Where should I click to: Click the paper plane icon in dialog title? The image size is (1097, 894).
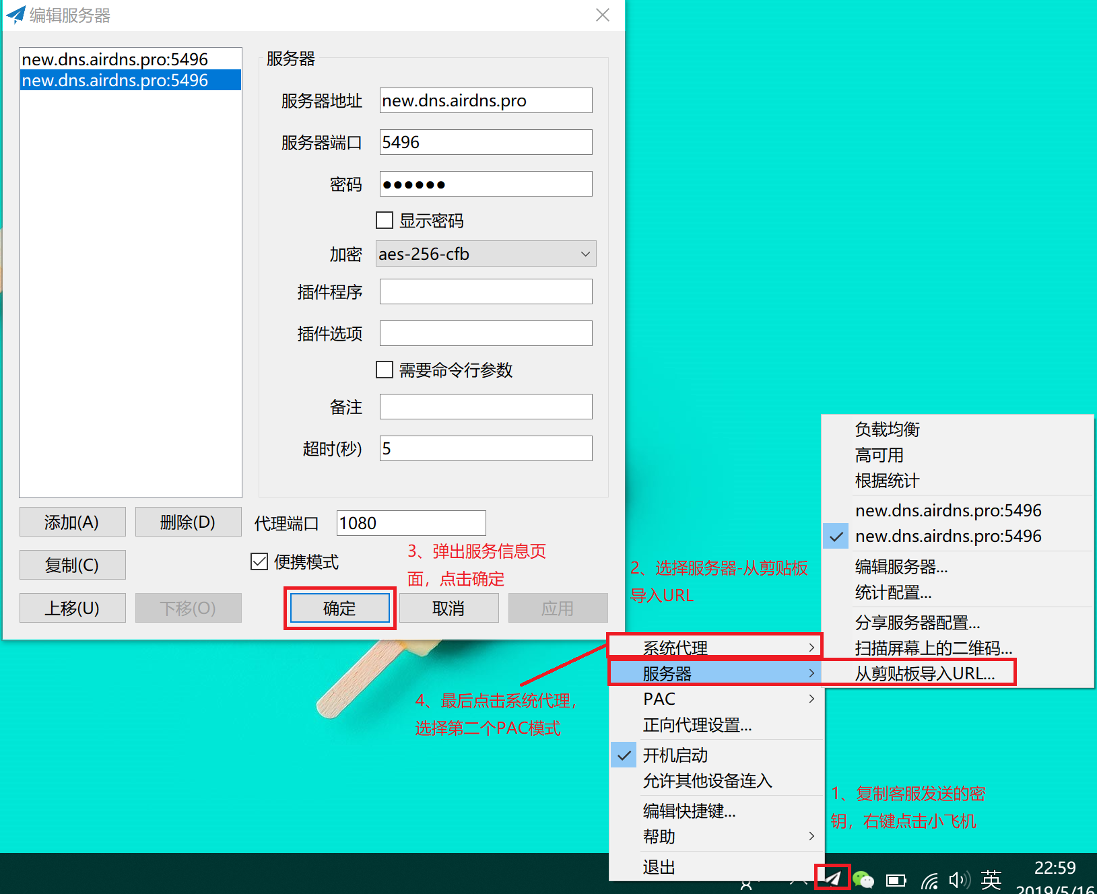click(15, 15)
